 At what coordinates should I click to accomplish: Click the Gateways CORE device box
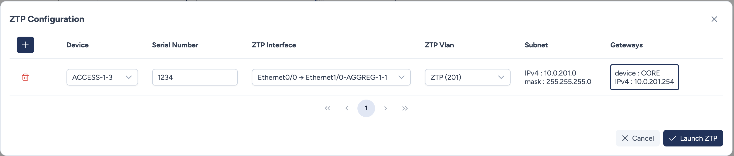(x=644, y=77)
